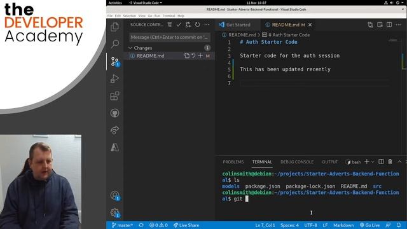Viewport: 407px width, 229px height.
Task: Open the Explorer view in activity bar
Action: click(114, 27)
